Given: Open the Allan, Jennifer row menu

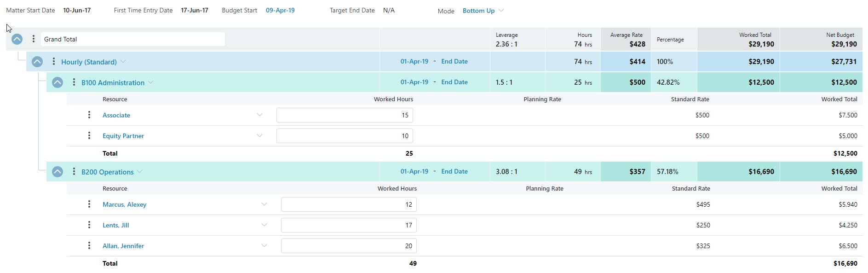Looking at the screenshot, I should click(x=89, y=246).
